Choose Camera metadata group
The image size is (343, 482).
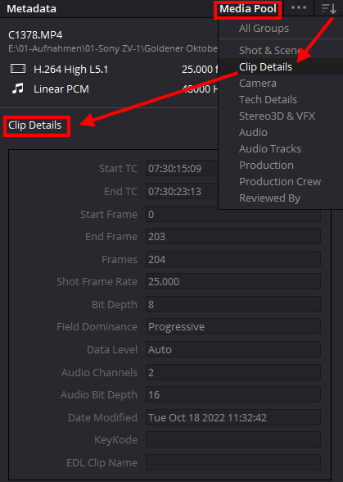tap(258, 84)
